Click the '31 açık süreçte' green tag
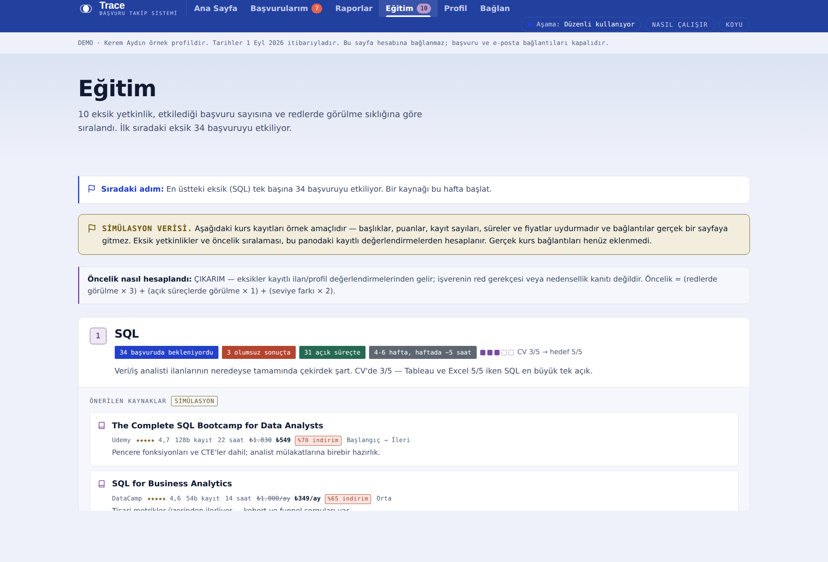Image resolution: width=828 pixels, height=562 pixels. 332,352
